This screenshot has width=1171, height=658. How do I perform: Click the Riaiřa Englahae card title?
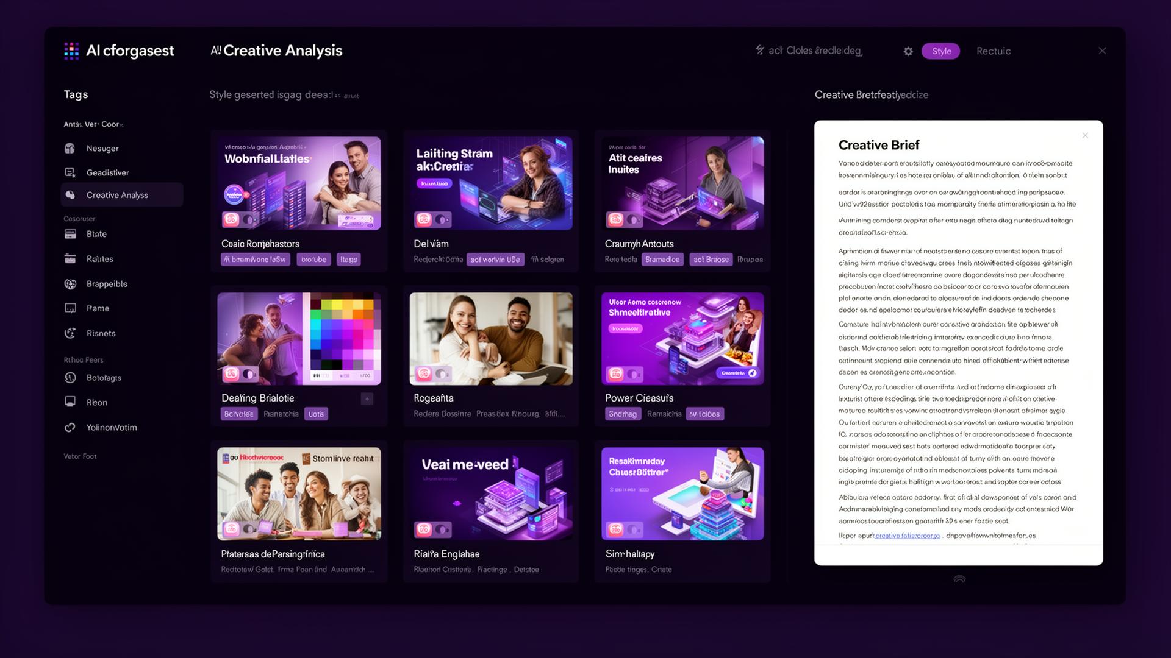click(446, 554)
